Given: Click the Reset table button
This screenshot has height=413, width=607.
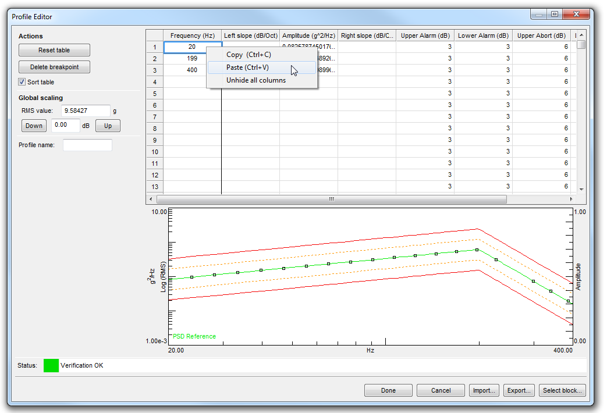Looking at the screenshot, I should 54,51.
